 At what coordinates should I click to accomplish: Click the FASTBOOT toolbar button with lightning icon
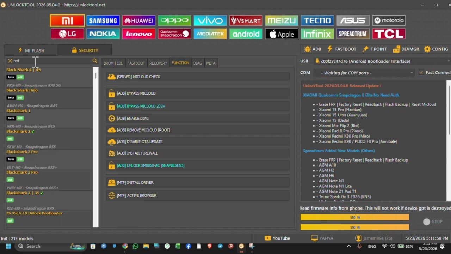[341, 49]
